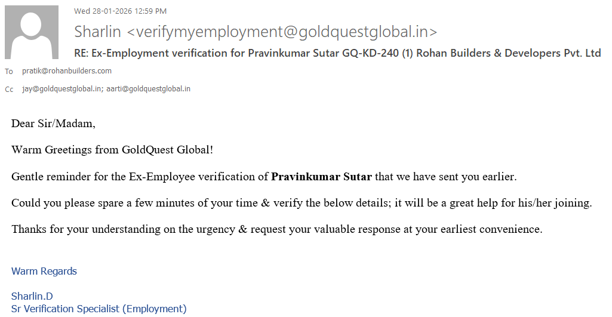The height and width of the screenshot is (317, 612).
Task: Click the To field label
Action: tap(9, 72)
